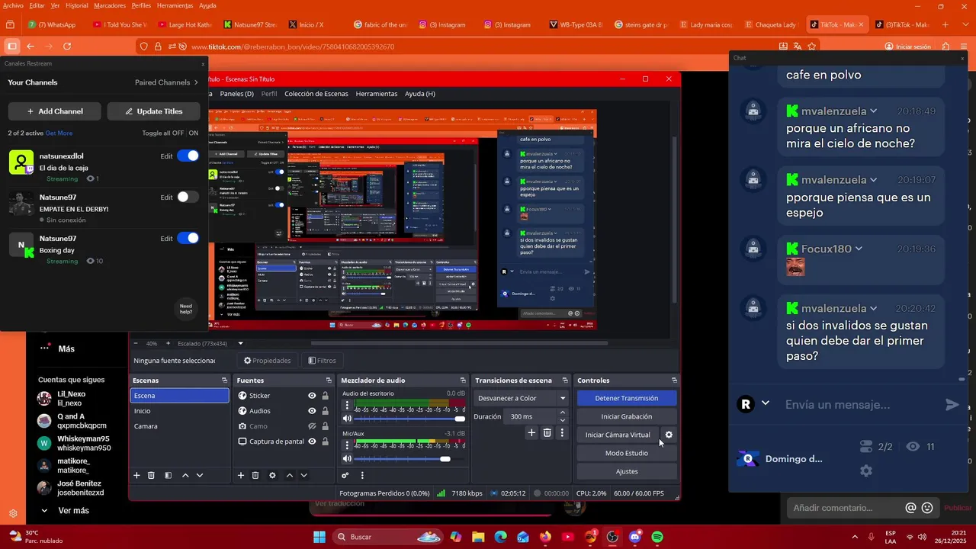This screenshot has width=976, height=549.
Task: Open OBS Ajustes
Action: (x=626, y=471)
